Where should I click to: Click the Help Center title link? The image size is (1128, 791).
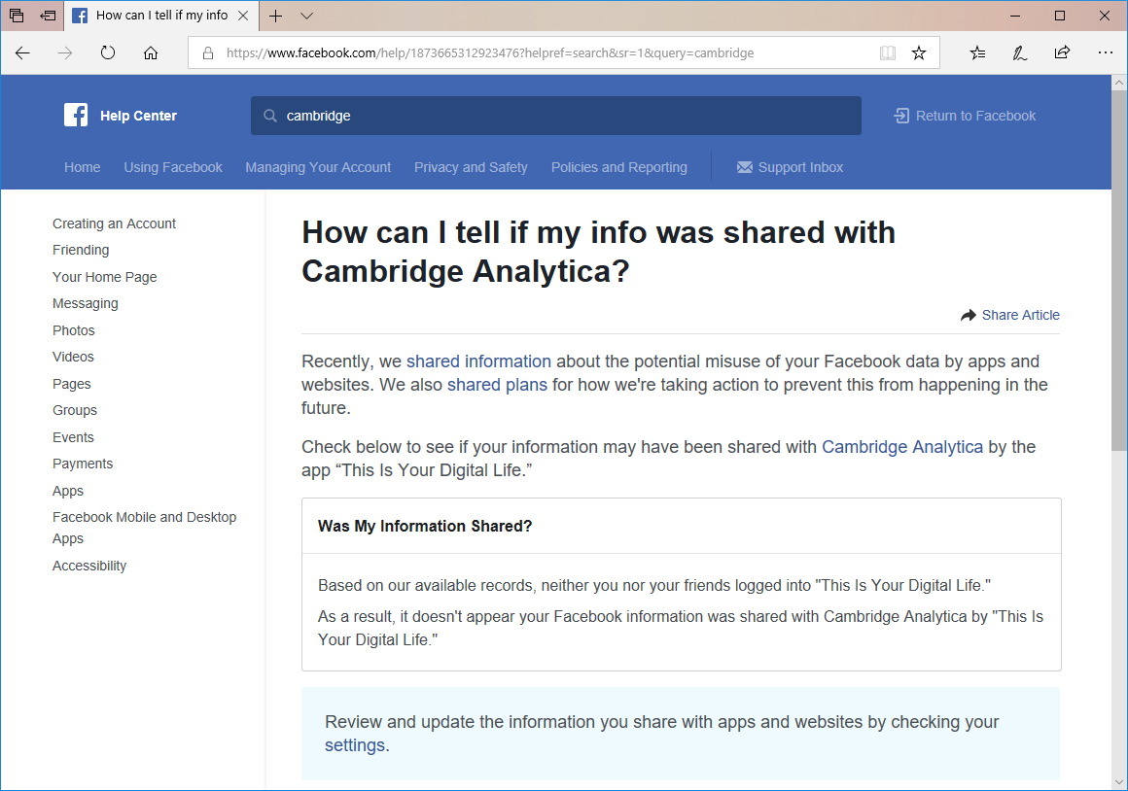pos(138,116)
